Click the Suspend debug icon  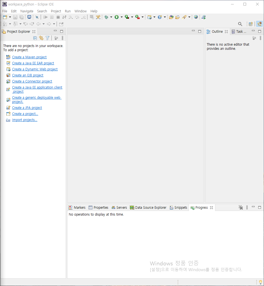coord(52,17)
